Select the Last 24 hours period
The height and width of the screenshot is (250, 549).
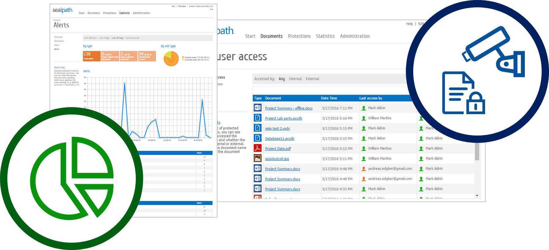(x=90, y=38)
